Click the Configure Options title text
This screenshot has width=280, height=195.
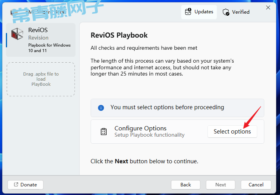pos(140,128)
